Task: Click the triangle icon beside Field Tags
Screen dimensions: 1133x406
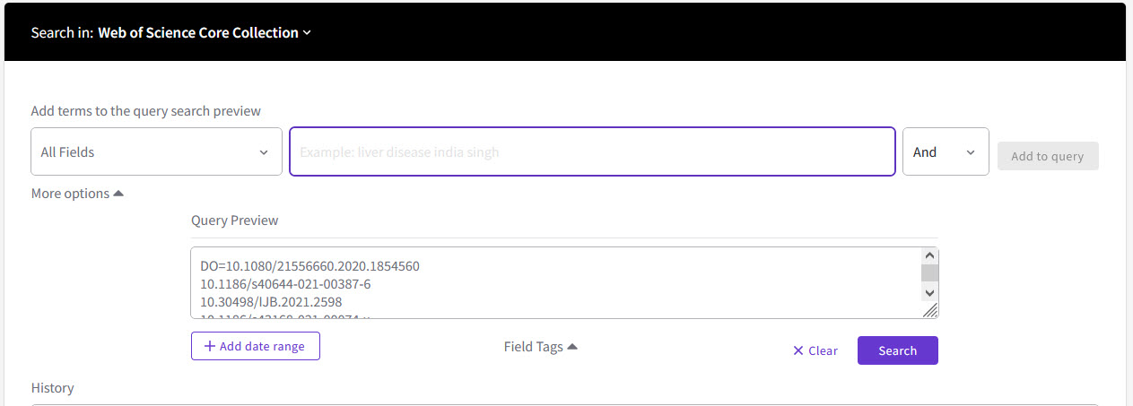Action: point(572,347)
